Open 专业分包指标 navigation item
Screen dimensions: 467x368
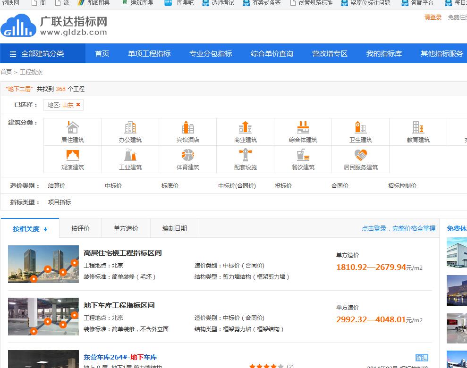[211, 54]
